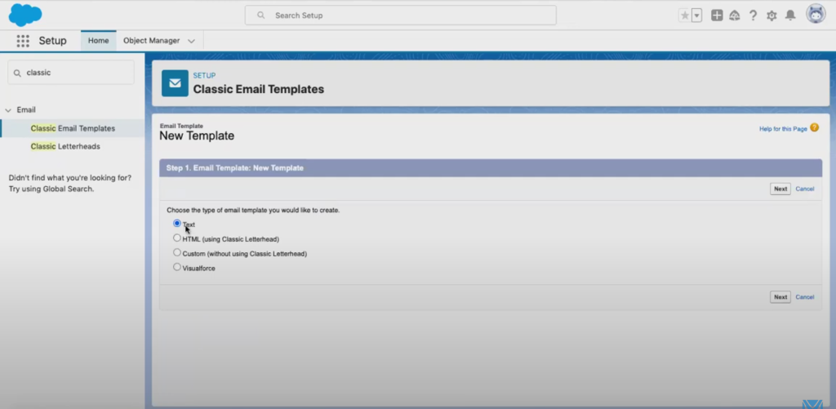Open Classic Email Templates in sidebar
Image resolution: width=836 pixels, height=409 pixels.
coord(73,128)
